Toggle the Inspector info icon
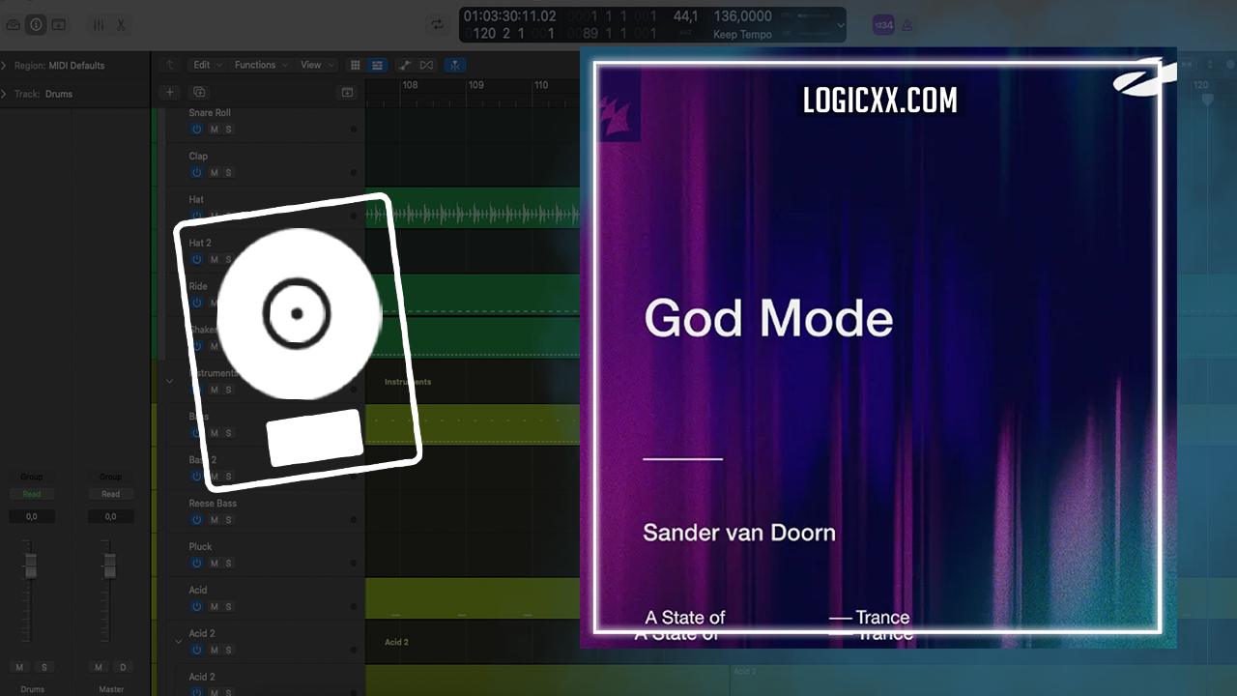Screen dimensions: 1237x696 click(x=37, y=24)
